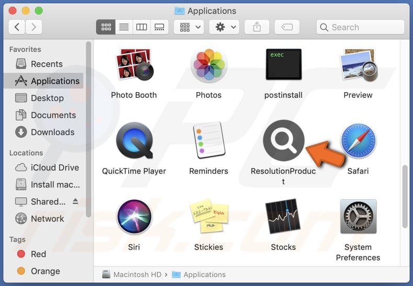Click the "QuickTime Player" label

click(x=134, y=171)
